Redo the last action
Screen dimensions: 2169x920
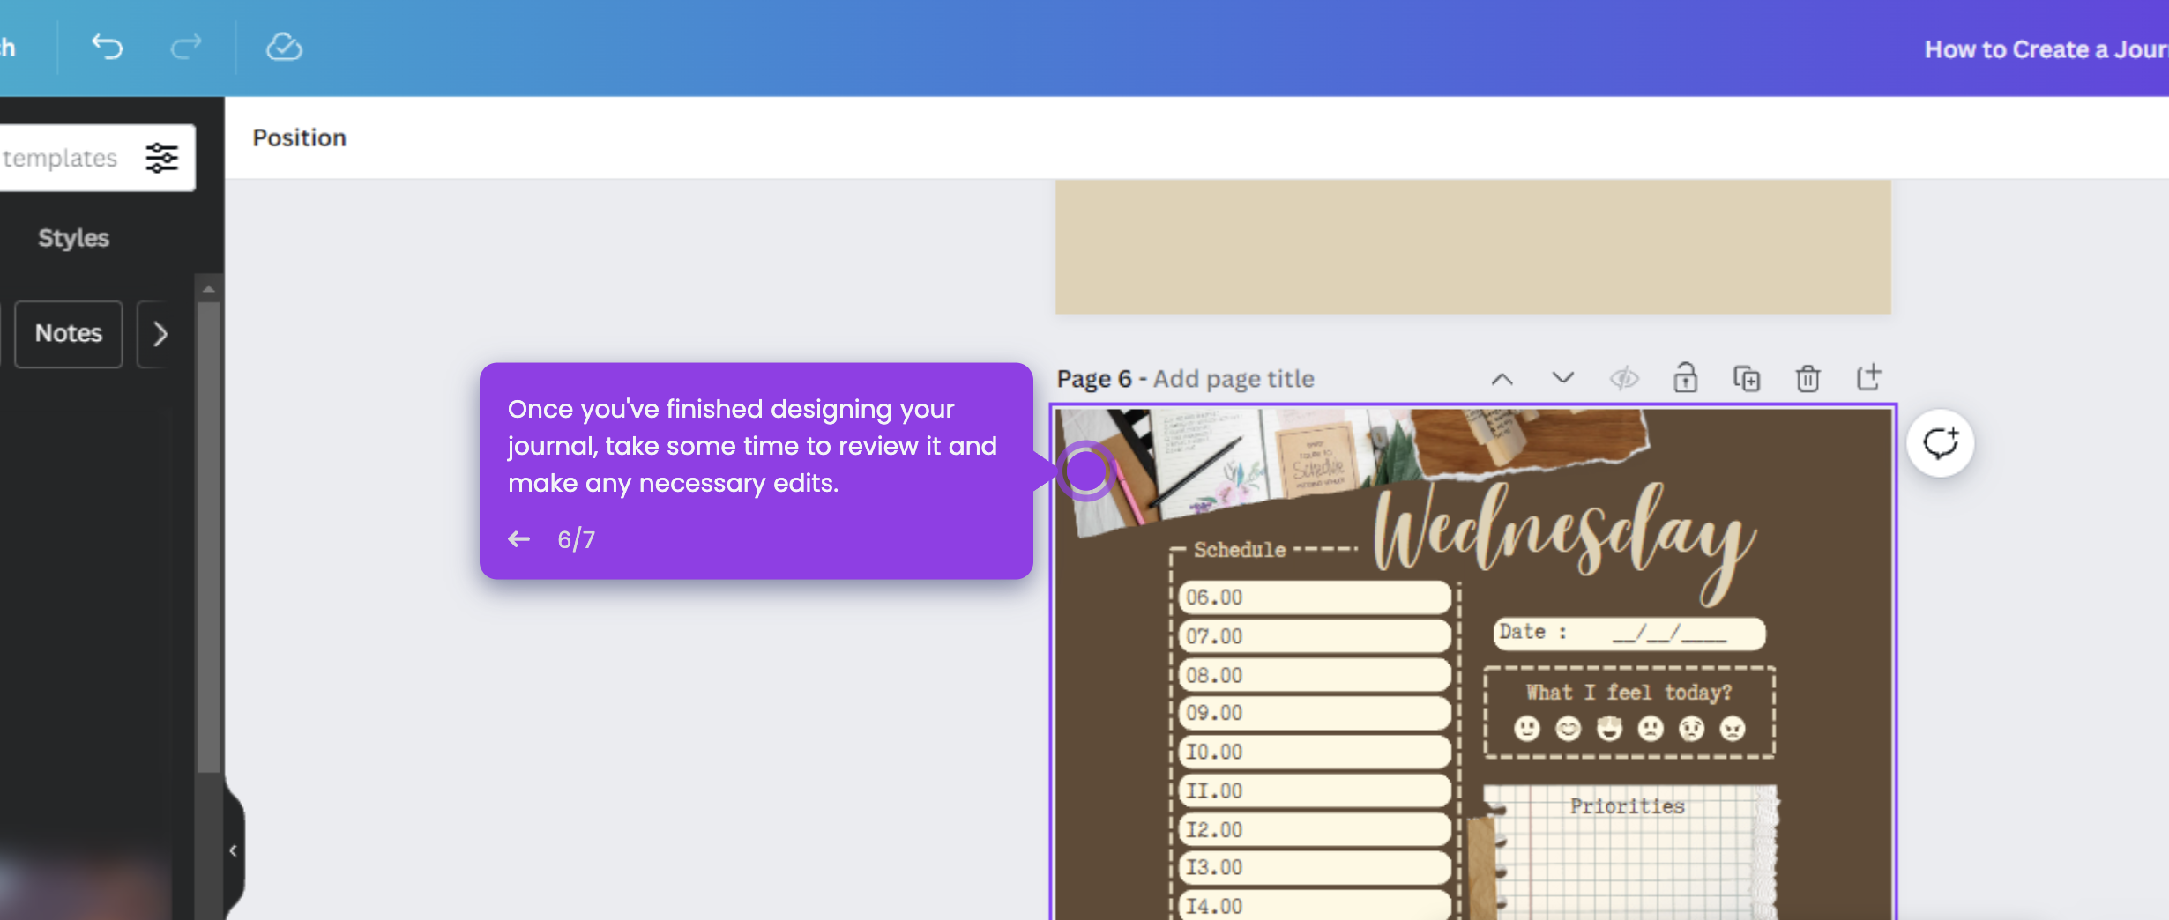click(185, 48)
